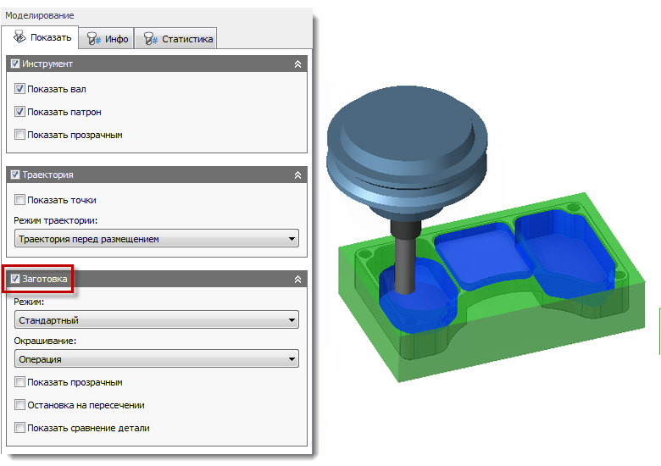Click the Режим траектории label

(56, 220)
